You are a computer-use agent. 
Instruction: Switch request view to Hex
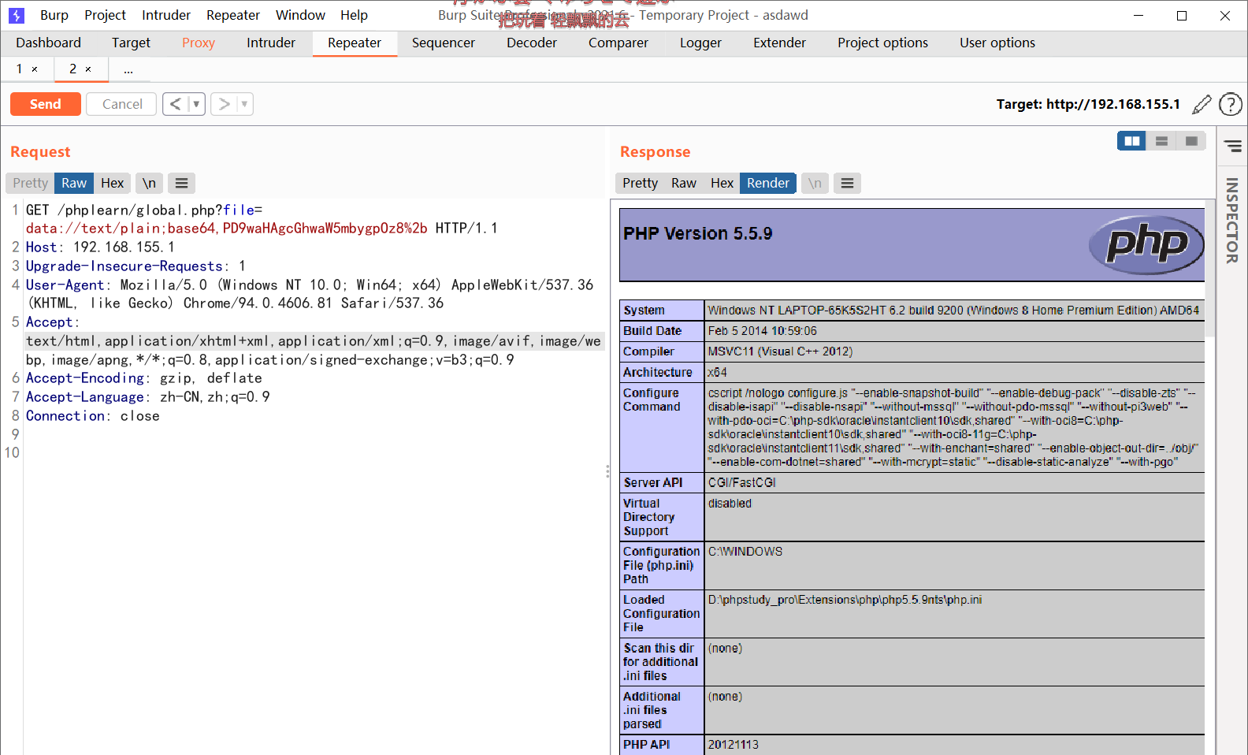coord(112,183)
